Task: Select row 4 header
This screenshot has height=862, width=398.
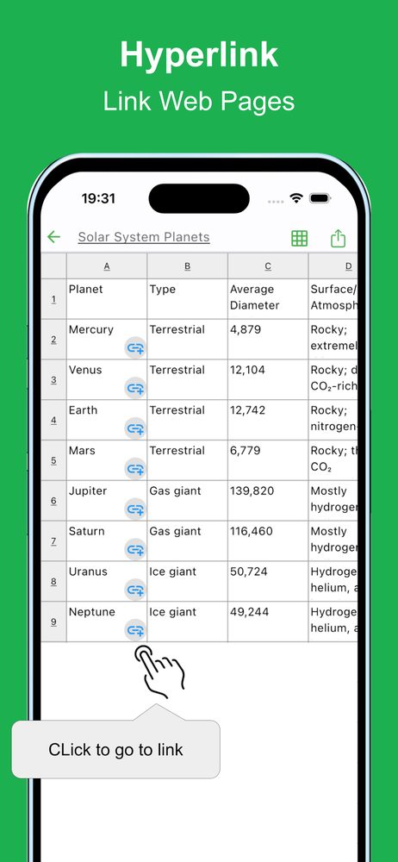Action: click(x=54, y=420)
